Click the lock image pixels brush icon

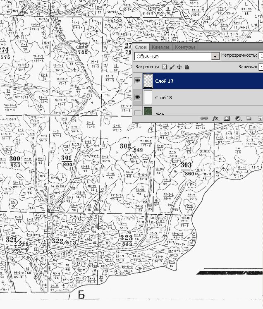pyautogui.click(x=172, y=67)
